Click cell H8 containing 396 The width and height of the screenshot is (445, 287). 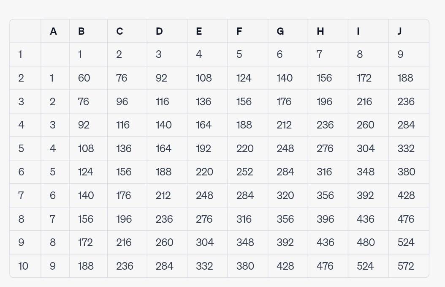tap(328, 219)
